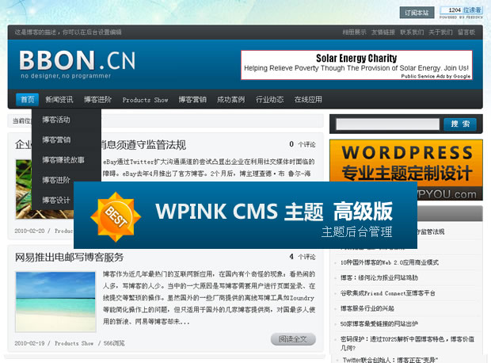The height and width of the screenshot is (363, 491).
Task: Open sidebar link 博客服务行业的兴起
Action: (x=367, y=309)
